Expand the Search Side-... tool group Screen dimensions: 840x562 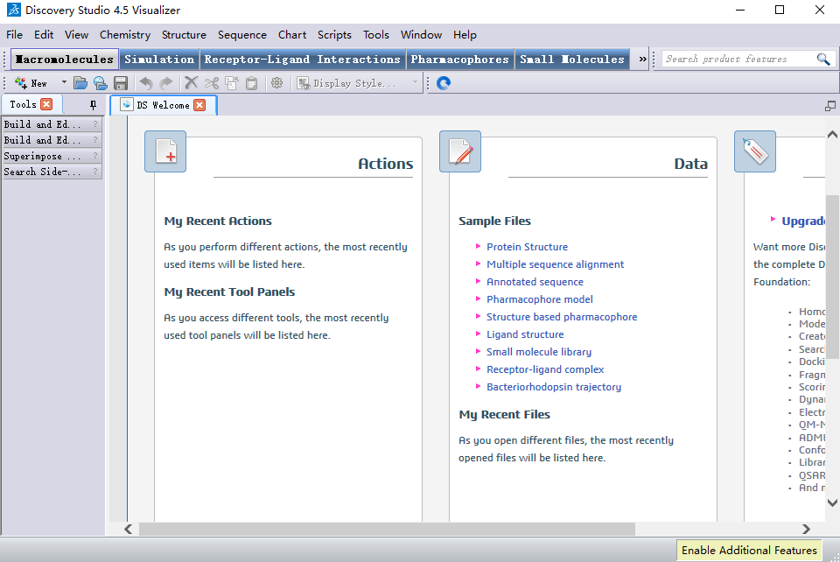coord(52,172)
